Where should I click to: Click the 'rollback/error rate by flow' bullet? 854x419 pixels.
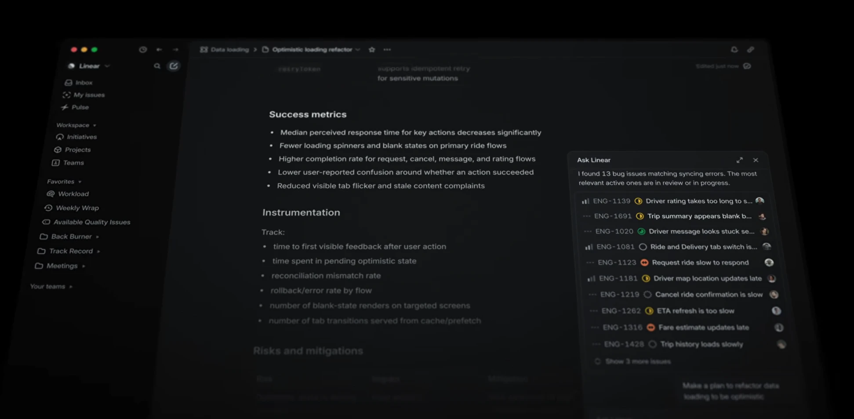coord(321,291)
